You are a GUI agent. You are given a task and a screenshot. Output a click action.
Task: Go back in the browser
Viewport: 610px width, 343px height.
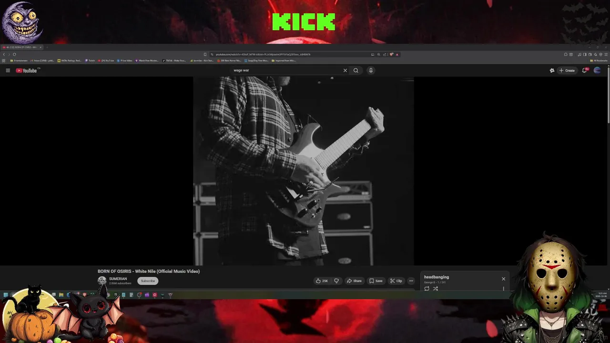coord(4,54)
